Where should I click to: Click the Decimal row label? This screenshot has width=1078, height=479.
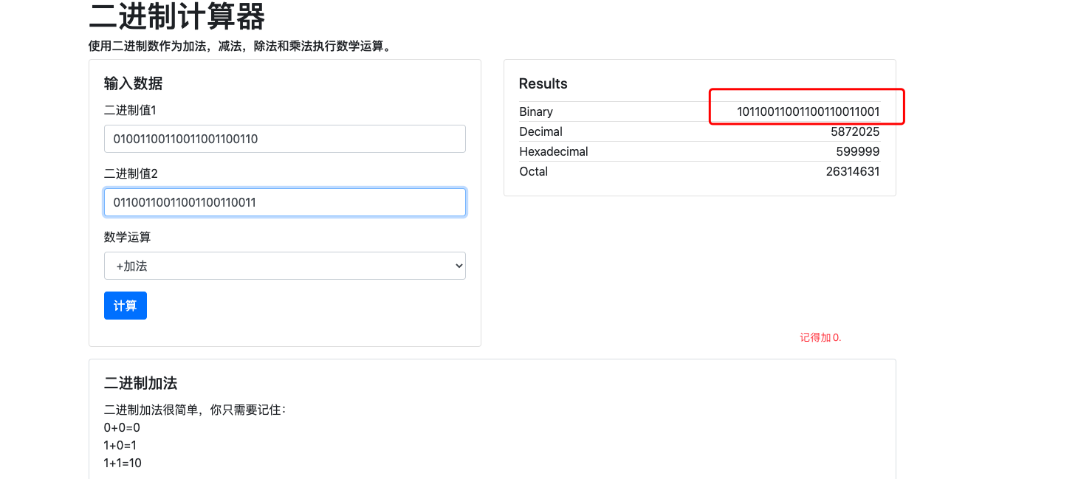pyautogui.click(x=540, y=132)
